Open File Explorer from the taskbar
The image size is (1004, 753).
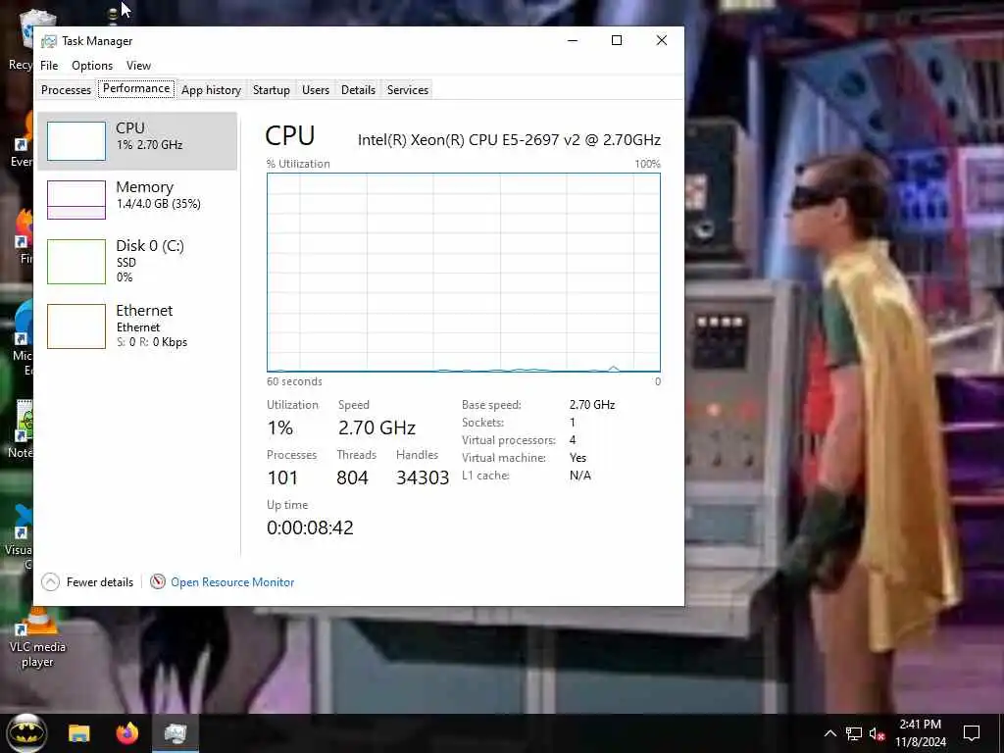coord(79,733)
